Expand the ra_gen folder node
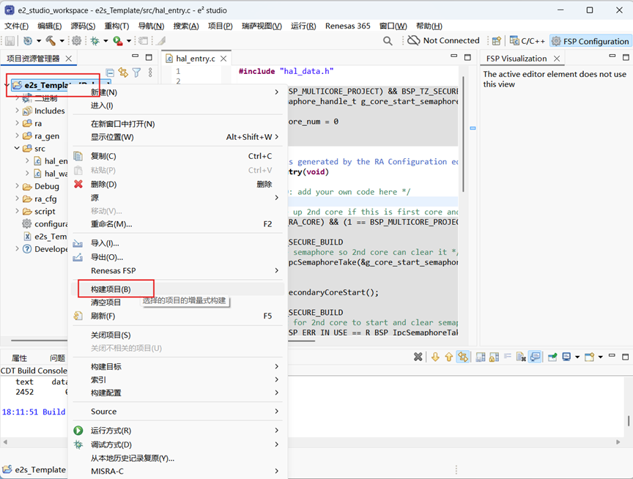Screen dimensions: 633x479 (x=17, y=135)
